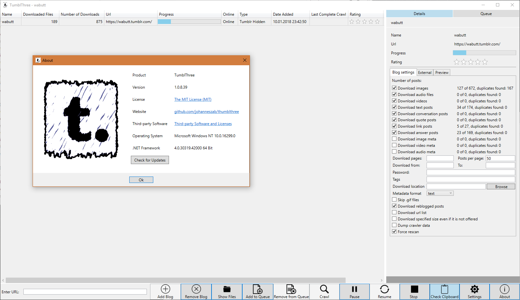Click Browse for download location
This screenshot has width=520, height=300.
point(501,186)
